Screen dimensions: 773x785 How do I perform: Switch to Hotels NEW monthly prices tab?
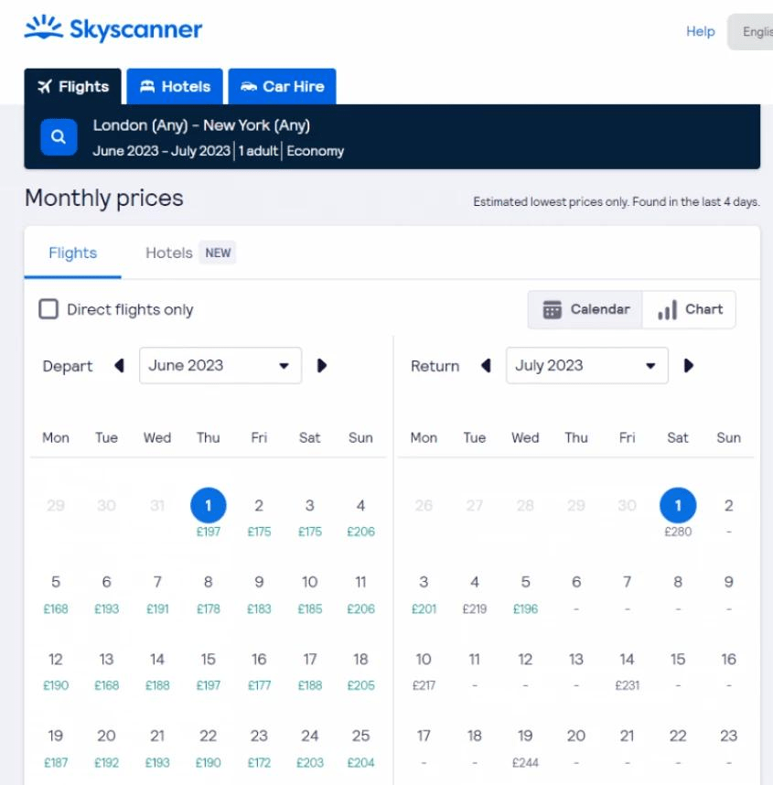(x=190, y=253)
